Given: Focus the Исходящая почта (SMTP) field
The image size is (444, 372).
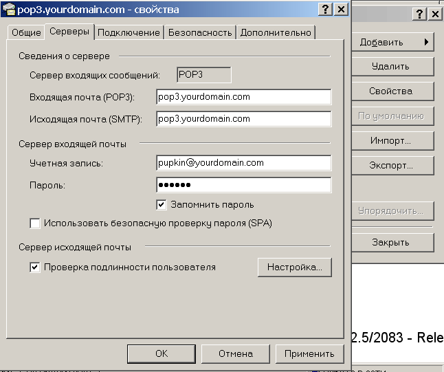Looking at the screenshot, I should (243, 119).
